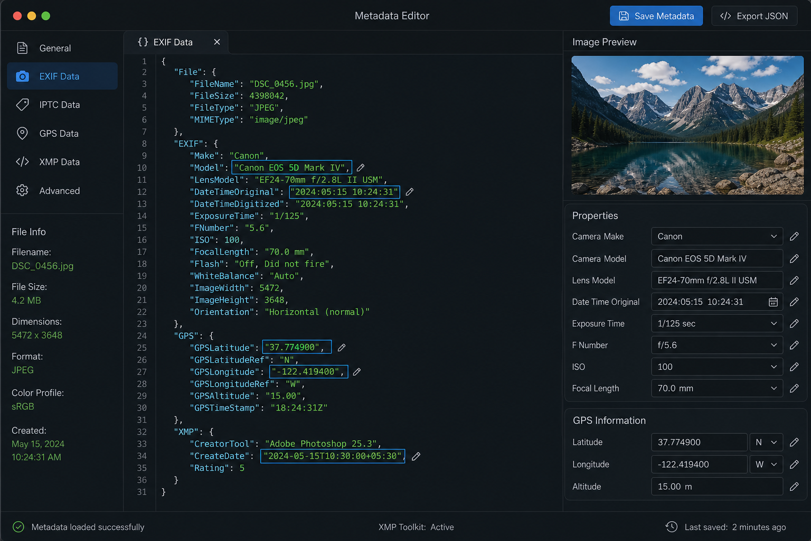Click the "DSC_0456.jpg" filename in File Info
811x541 pixels.
coord(43,266)
